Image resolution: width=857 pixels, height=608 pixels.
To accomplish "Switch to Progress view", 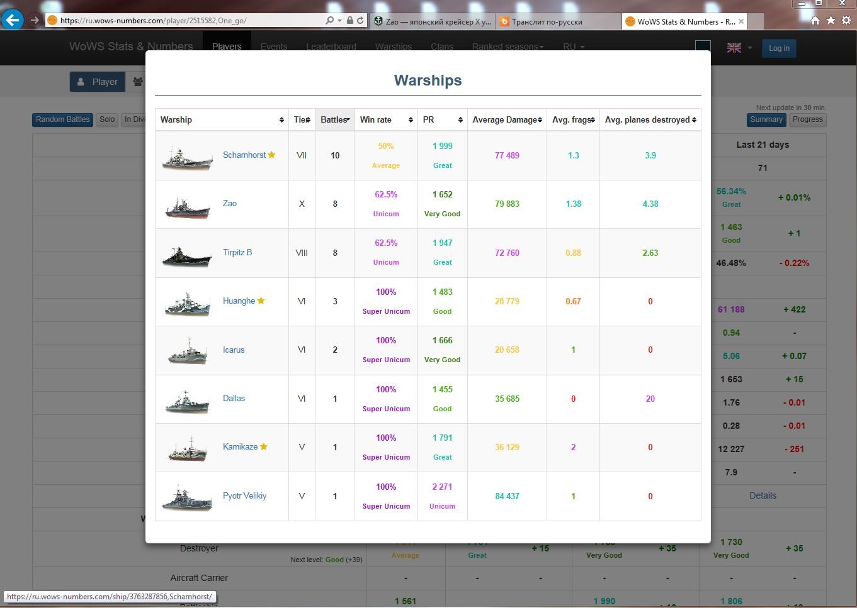I will point(807,119).
